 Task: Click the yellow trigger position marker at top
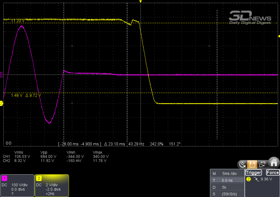pyautogui.click(x=140, y=2)
